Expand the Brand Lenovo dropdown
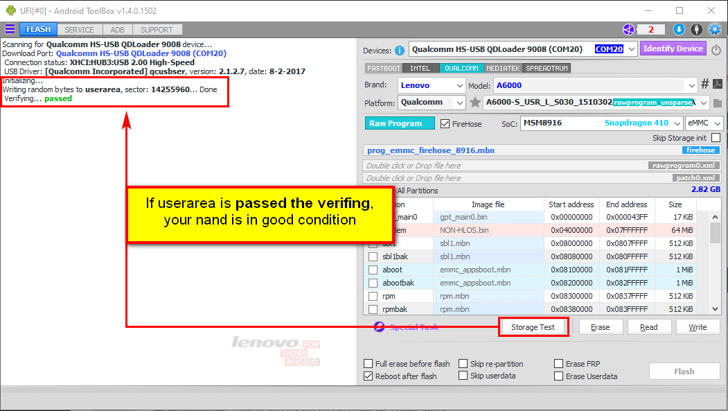The width and height of the screenshot is (728, 411). 459,85
